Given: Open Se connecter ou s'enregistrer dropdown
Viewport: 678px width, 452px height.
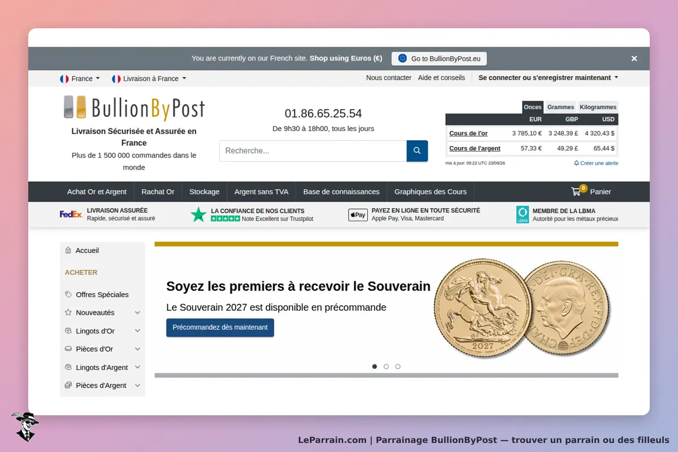Looking at the screenshot, I should pos(548,78).
